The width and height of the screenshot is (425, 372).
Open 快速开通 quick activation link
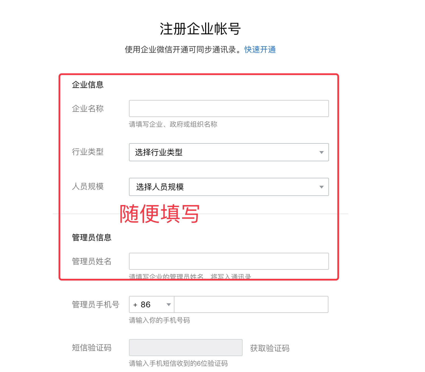tap(259, 49)
